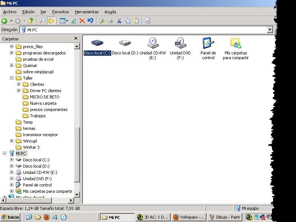Open the Herramientas menu
Viewport: 296px width, 222px height.
pyautogui.click(x=87, y=12)
